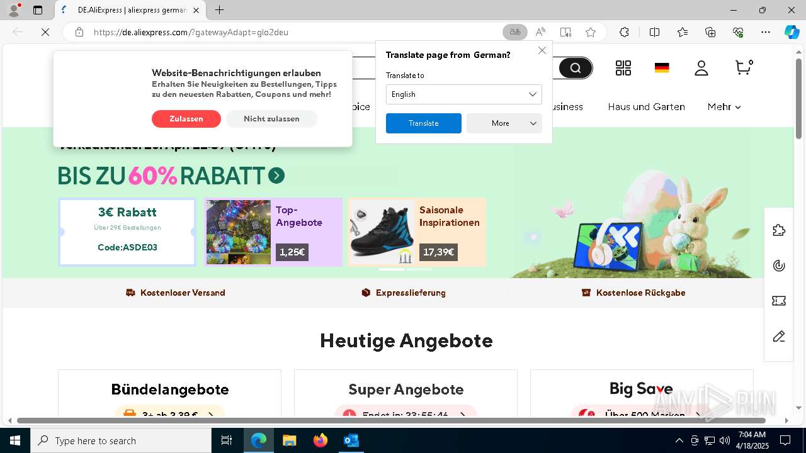Click Kostenlose Rückgabe info
Screen dimensions: 806x453
[x=633, y=293]
